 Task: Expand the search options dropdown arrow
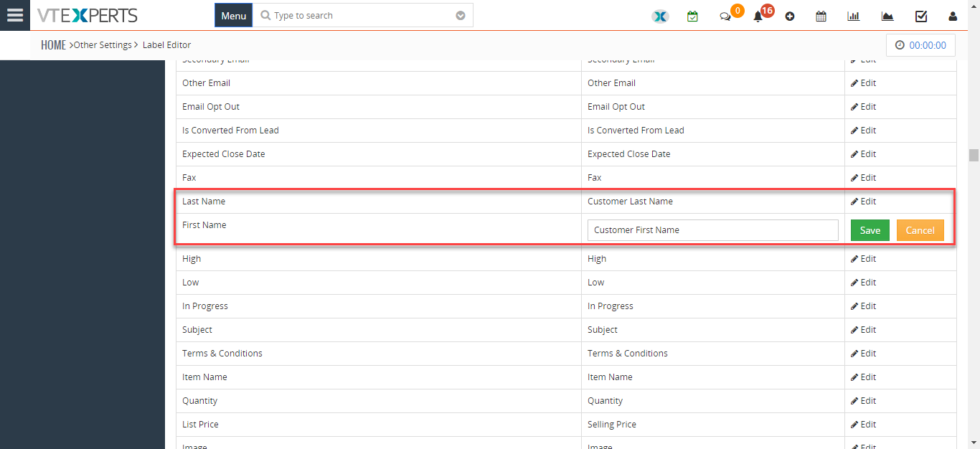click(x=461, y=16)
